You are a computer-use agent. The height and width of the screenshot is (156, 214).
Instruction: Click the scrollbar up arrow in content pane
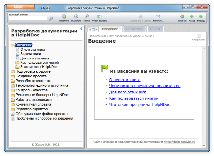(x=204, y=49)
